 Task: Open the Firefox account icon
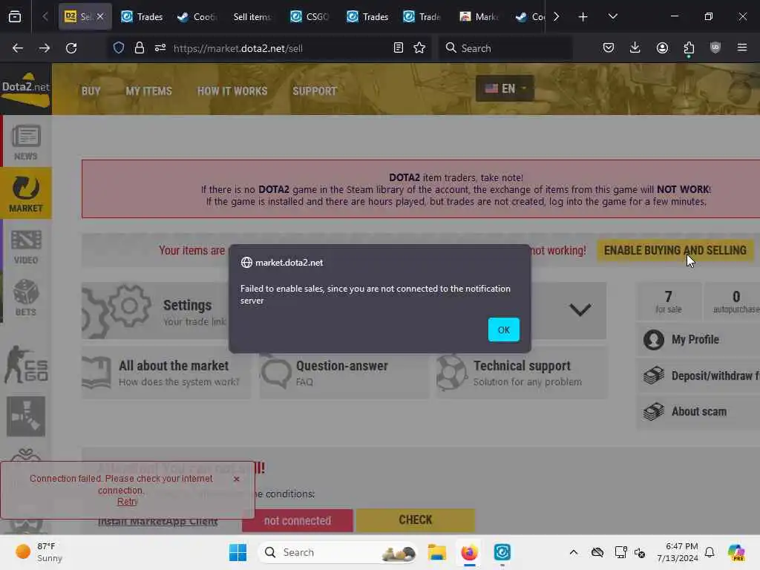tap(662, 47)
